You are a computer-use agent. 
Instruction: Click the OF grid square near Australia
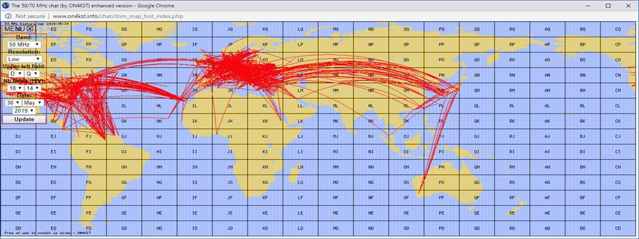click(x=406, y=198)
